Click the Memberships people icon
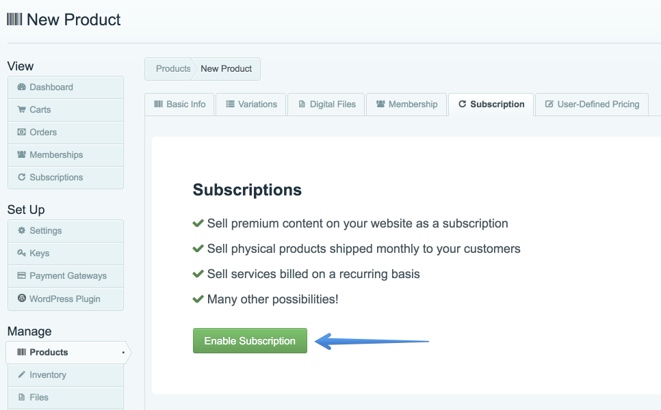661x410 pixels. [x=21, y=154]
